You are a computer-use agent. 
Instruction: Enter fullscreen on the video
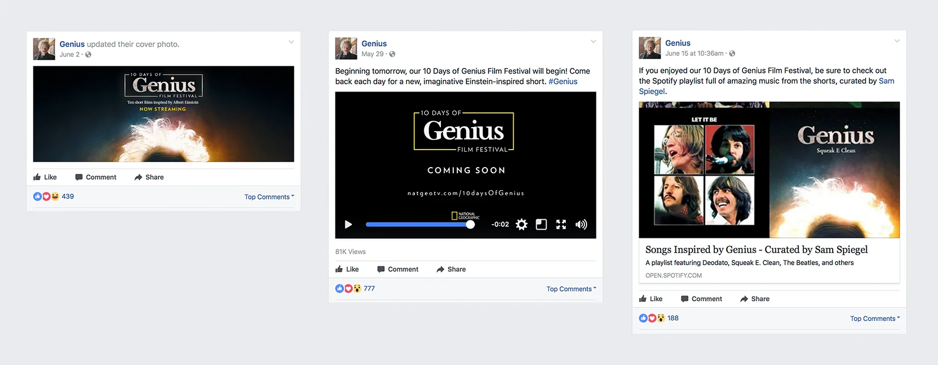(561, 224)
